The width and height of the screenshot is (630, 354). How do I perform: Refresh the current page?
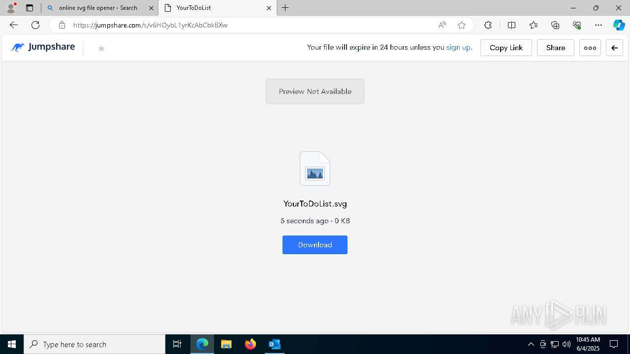tap(35, 25)
